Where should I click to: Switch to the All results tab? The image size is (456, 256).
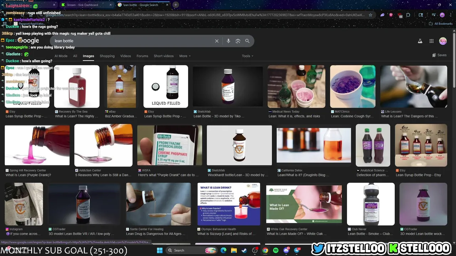[x=75, y=56]
